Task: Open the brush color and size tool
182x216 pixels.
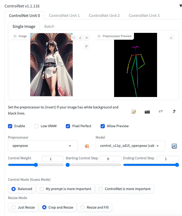Action: click(86, 46)
